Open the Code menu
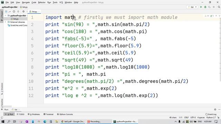The height and width of the screenshot is (124, 221). tap(34, 2)
